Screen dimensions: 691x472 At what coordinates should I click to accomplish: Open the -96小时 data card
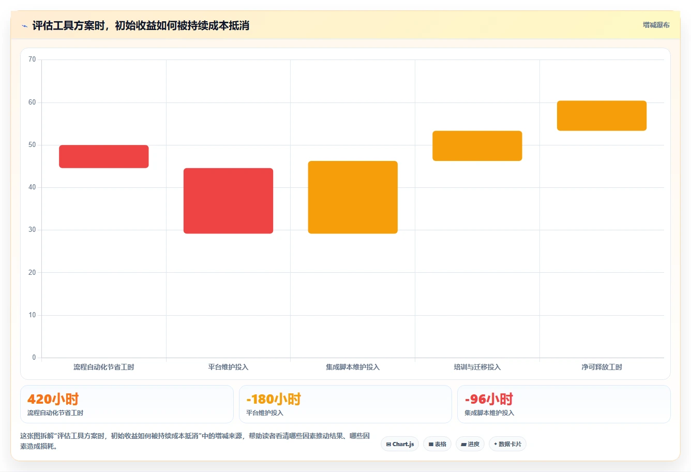(564, 404)
